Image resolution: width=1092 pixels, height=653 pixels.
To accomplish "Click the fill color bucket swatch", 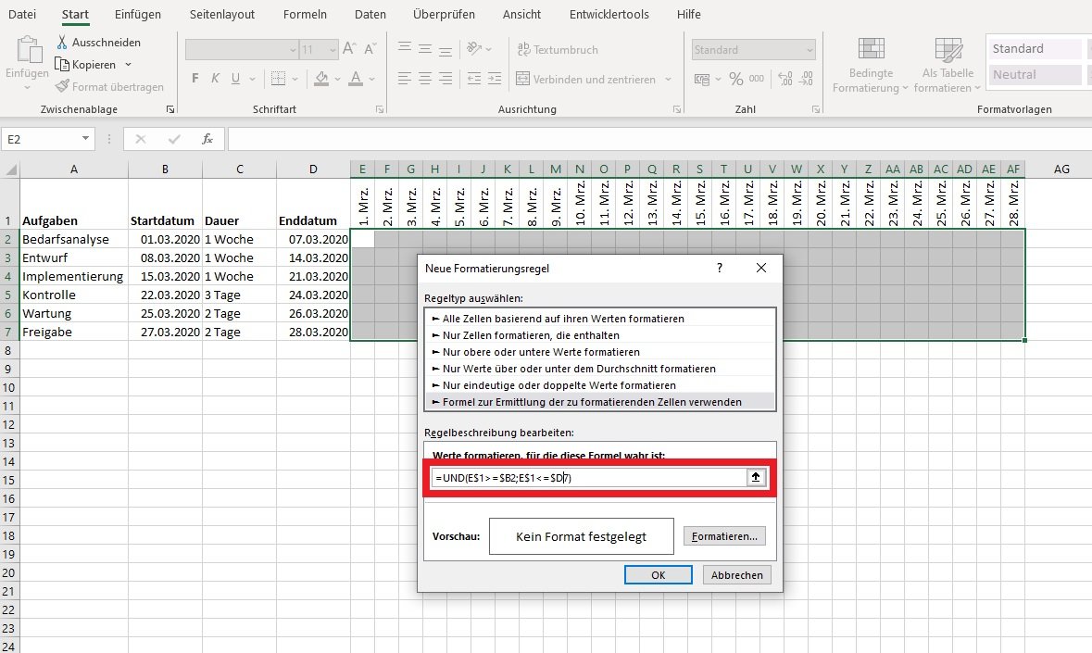I will coord(321,80).
